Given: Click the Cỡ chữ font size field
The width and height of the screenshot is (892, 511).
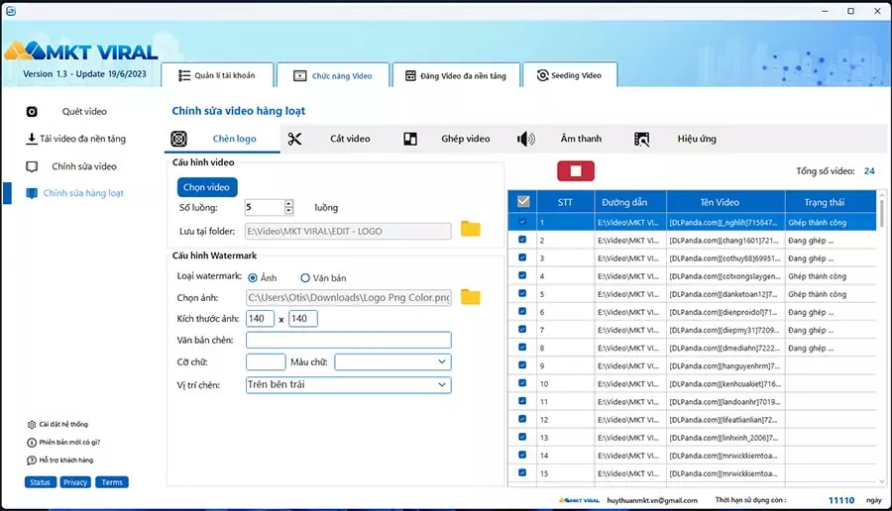Looking at the screenshot, I should (266, 362).
